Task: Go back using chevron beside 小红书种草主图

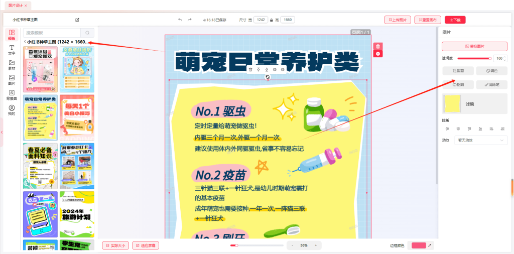Action: [25, 42]
